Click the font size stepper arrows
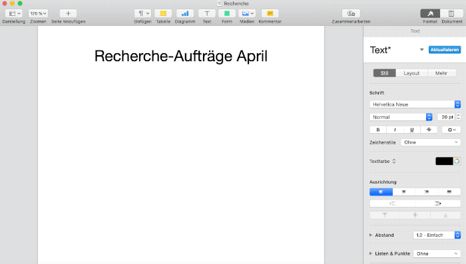The height and width of the screenshot is (264, 466). click(459, 117)
